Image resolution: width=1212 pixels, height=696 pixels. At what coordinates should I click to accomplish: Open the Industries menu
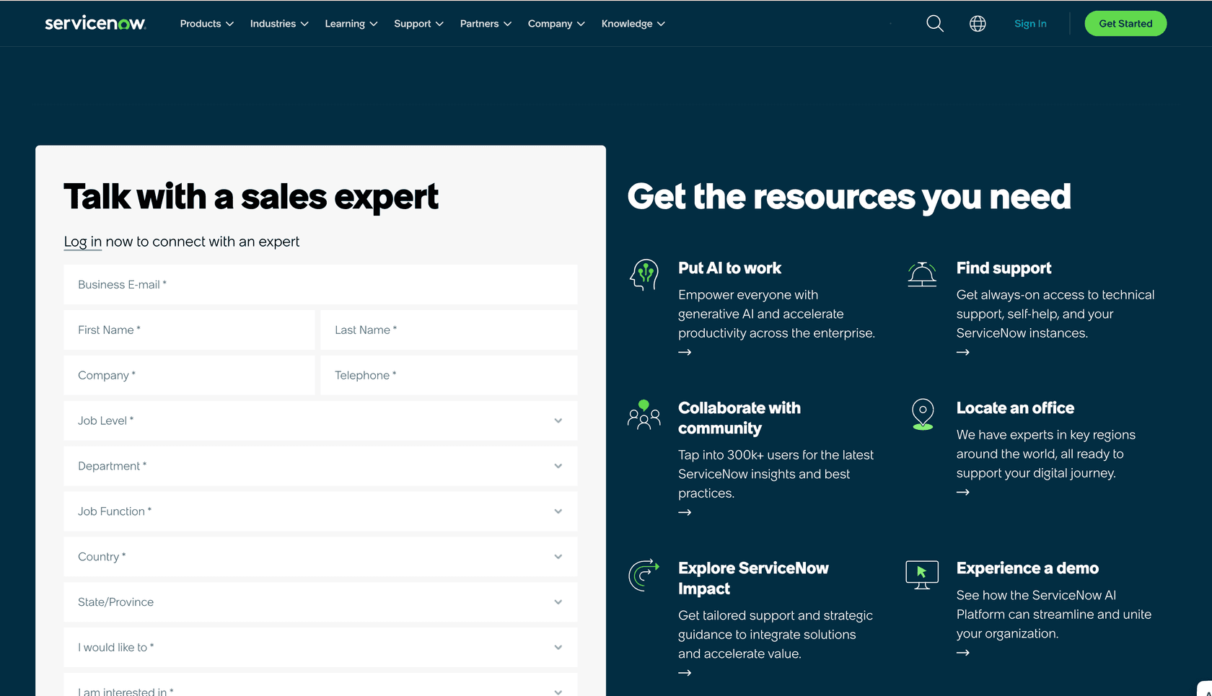click(x=279, y=24)
